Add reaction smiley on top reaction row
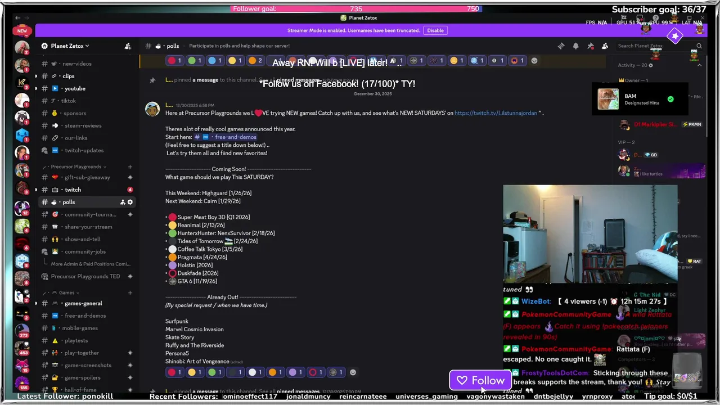This screenshot has height=405, width=720. pos(534,61)
